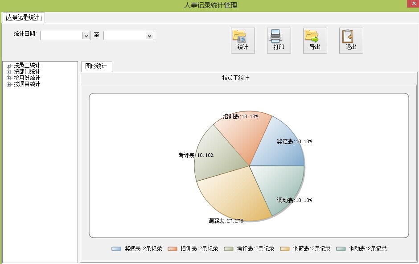Expand the 按项目统计 tree node

[x=8, y=84]
